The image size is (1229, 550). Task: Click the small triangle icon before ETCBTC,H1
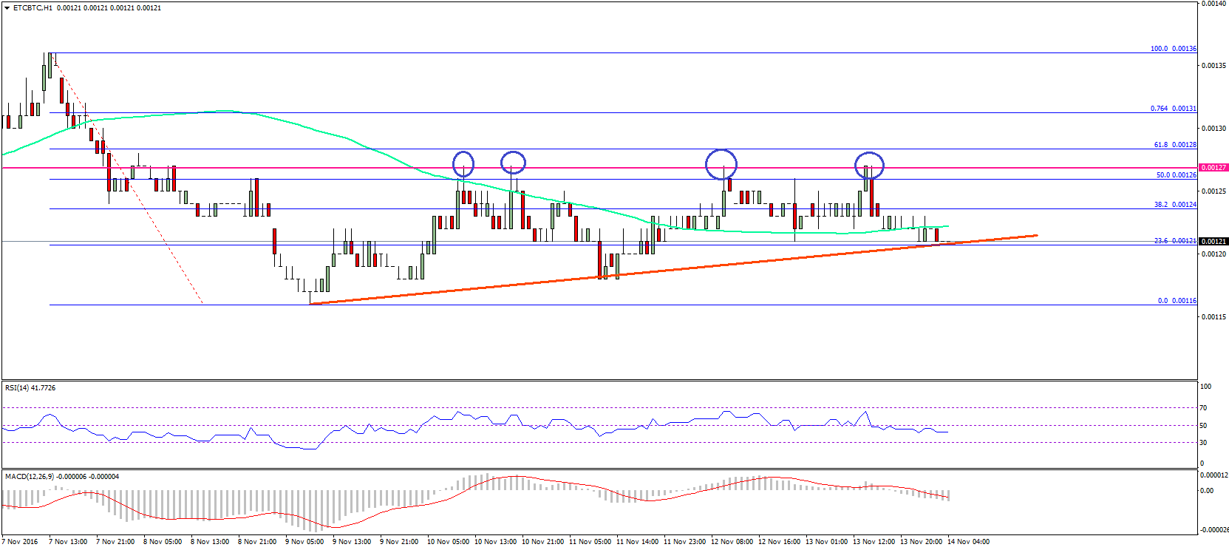click(8, 7)
